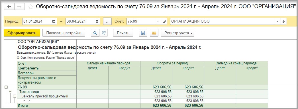
Task: Send report by email envelope icon
Action: [154, 33]
